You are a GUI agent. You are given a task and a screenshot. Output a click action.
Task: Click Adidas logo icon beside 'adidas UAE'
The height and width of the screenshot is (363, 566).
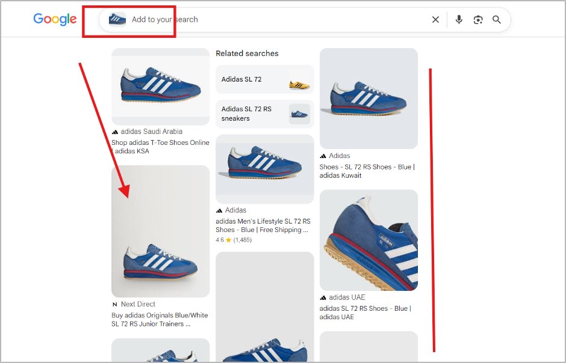[323, 297]
